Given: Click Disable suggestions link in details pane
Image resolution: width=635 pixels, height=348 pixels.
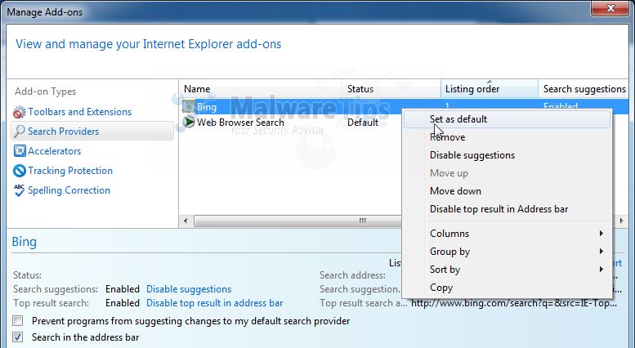Looking at the screenshot, I should click(x=189, y=289).
